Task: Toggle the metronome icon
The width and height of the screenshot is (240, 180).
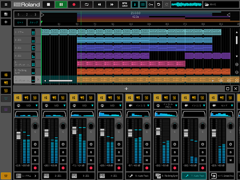Action: click(x=135, y=5)
